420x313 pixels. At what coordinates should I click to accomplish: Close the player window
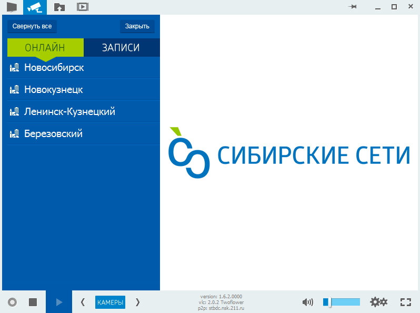point(411,6)
